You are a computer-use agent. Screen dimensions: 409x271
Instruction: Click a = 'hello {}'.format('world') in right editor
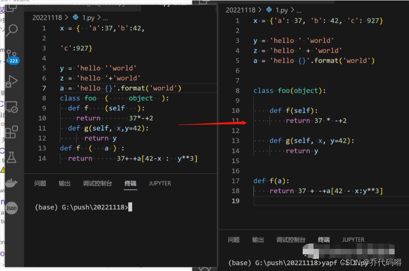click(314, 61)
